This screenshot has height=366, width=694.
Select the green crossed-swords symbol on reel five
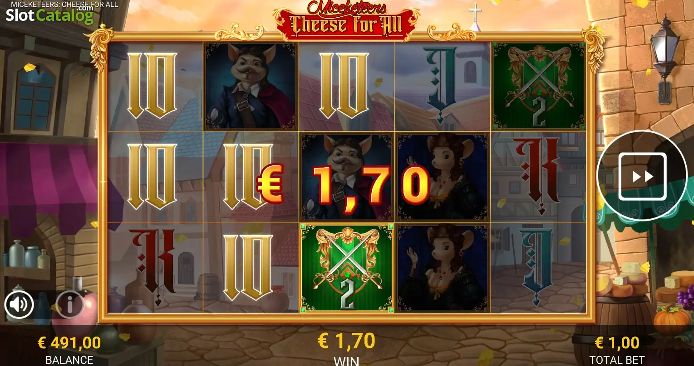538,86
